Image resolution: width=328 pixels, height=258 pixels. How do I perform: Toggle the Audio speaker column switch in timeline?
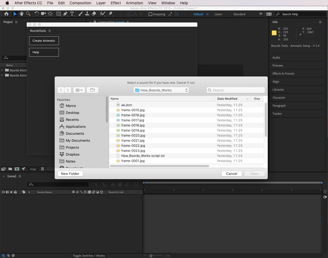pyautogui.click(x=7, y=192)
